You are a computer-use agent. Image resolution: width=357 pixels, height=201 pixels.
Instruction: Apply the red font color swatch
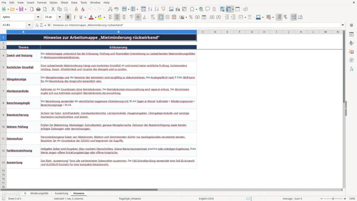pyautogui.click(x=91, y=17)
